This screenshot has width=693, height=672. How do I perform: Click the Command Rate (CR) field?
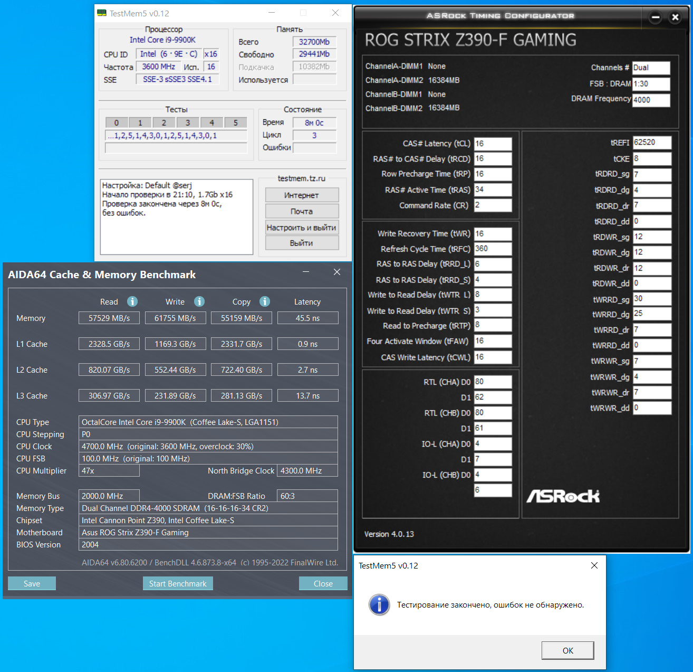(493, 205)
